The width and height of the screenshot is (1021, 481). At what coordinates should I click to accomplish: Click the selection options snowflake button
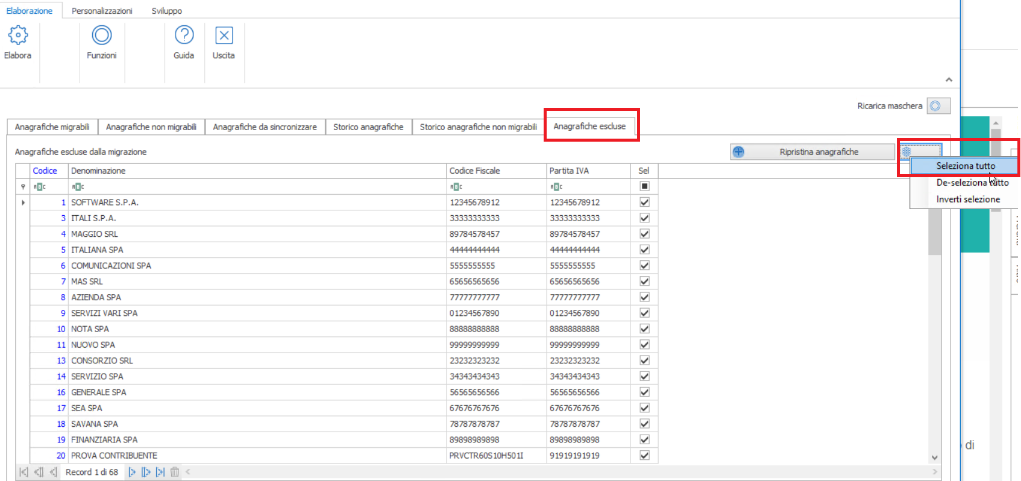[x=920, y=152]
